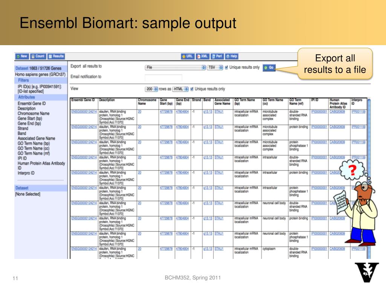Toggle Unique results only for export
This screenshot has height=289, width=386.
(227, 67)
